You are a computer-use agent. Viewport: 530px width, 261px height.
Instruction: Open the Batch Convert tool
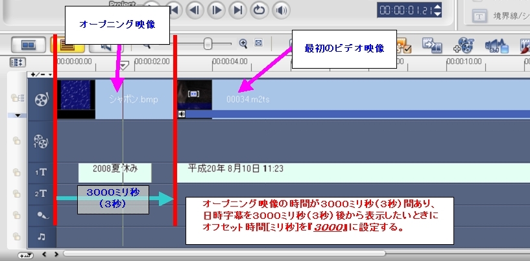432,45
